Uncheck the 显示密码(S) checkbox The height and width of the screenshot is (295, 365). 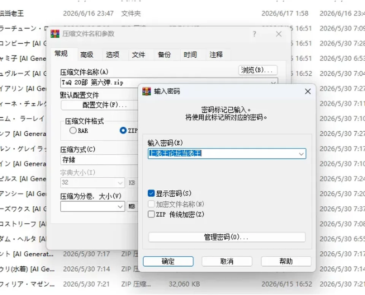coord(151,193)
